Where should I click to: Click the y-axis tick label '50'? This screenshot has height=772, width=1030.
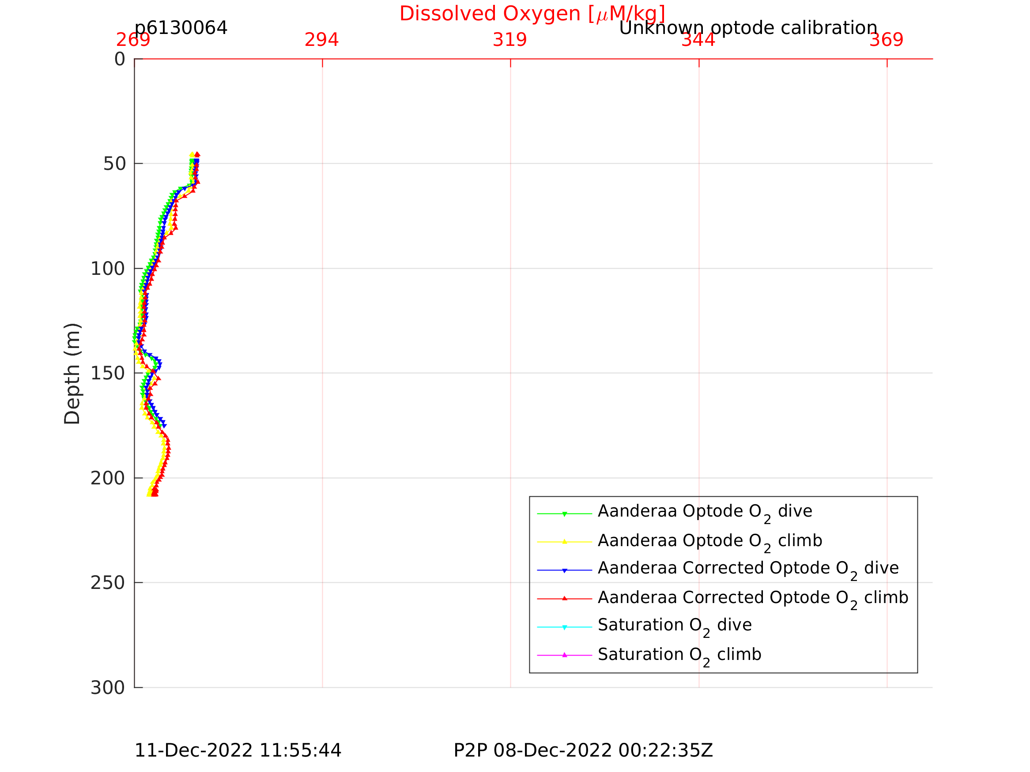pyautogui.click(x=114, y=164)
